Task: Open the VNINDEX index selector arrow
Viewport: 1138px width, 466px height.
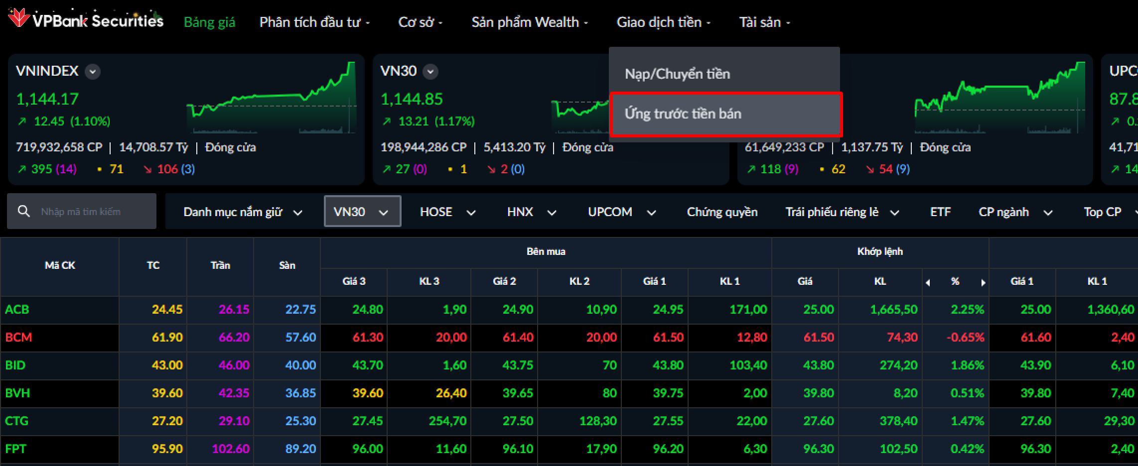Action: point(92,72)
